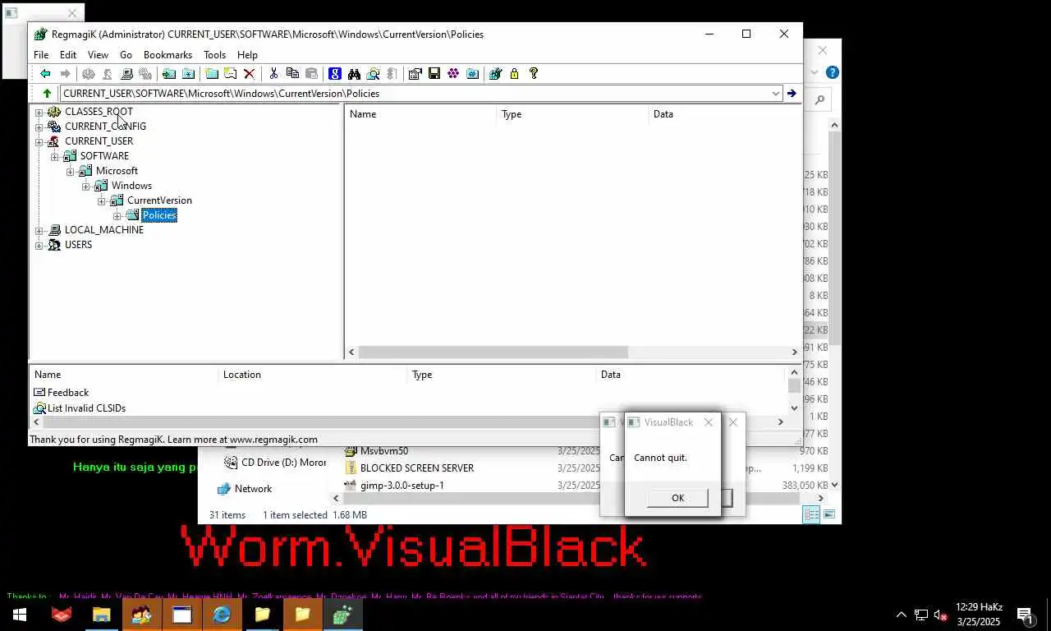Click the Type column header in values pane
1051x631 pixels.
[572, 114]
